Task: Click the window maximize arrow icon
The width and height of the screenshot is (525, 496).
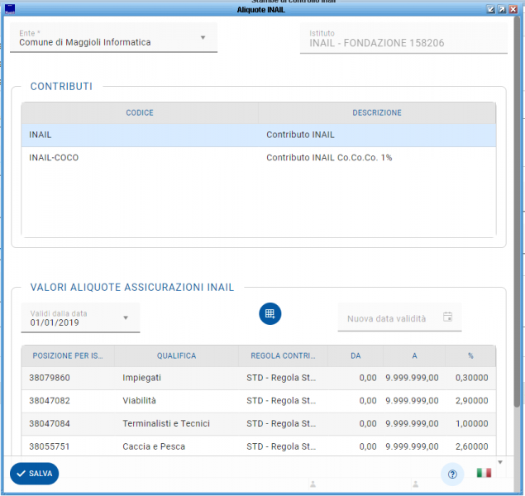Action: (x=501, y=9)
